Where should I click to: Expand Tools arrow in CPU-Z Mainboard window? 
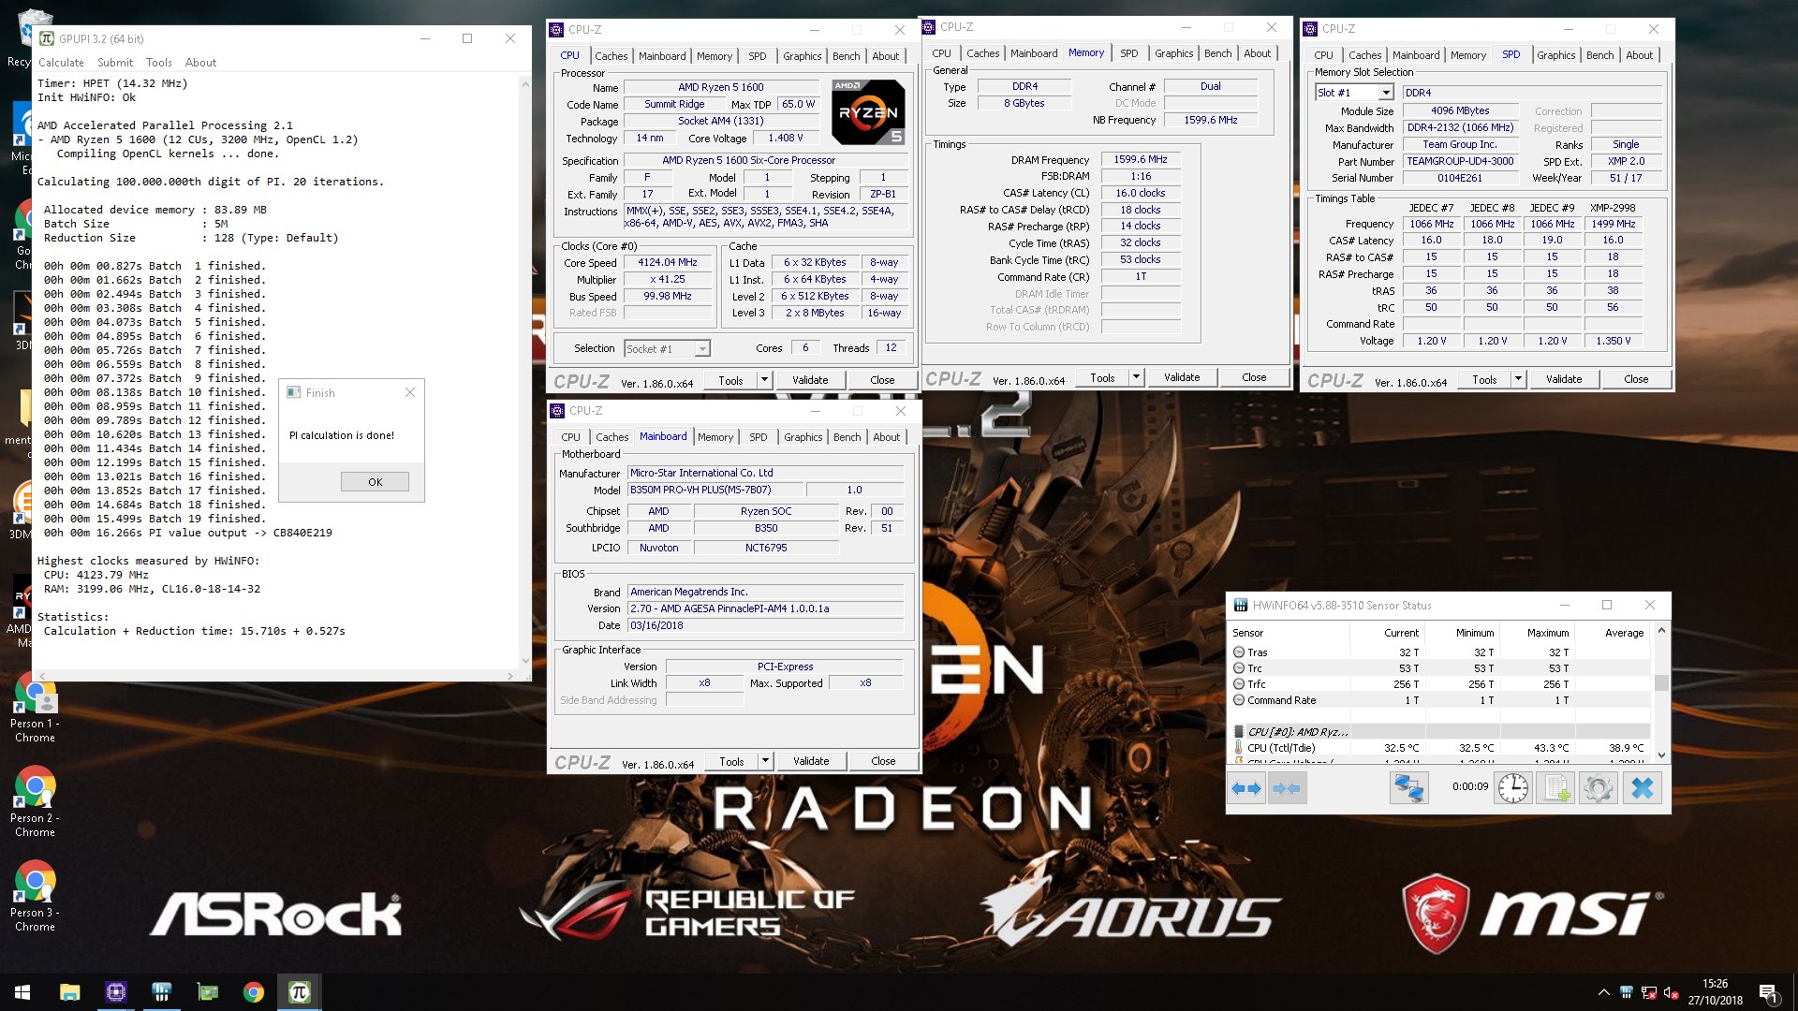(x=765, y=761)
